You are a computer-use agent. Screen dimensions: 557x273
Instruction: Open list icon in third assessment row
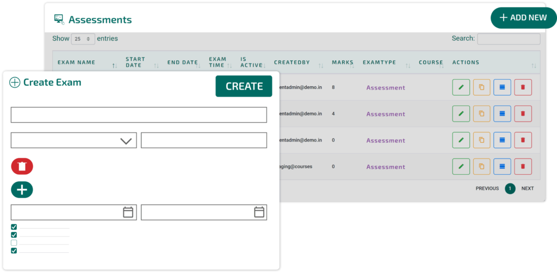[x=502, y=140]
